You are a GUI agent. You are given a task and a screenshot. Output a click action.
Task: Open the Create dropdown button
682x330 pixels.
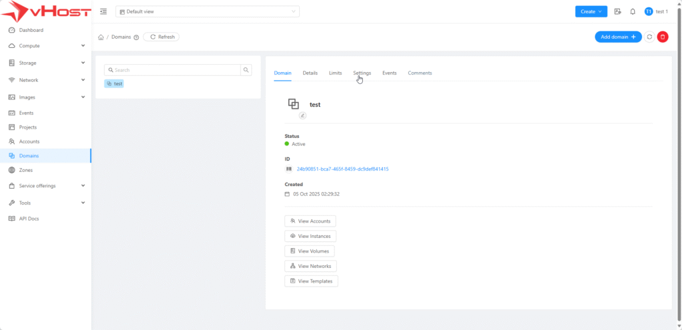[591, 11]
